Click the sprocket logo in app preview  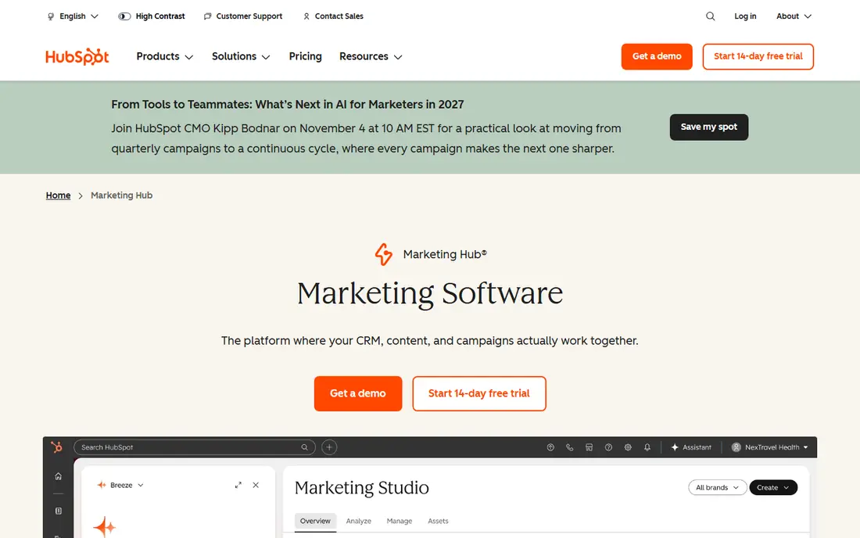pyautogui.click(x=56, y=447)
